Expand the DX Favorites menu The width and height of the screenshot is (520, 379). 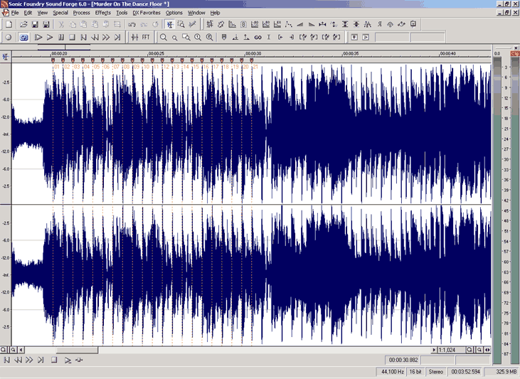147,13
